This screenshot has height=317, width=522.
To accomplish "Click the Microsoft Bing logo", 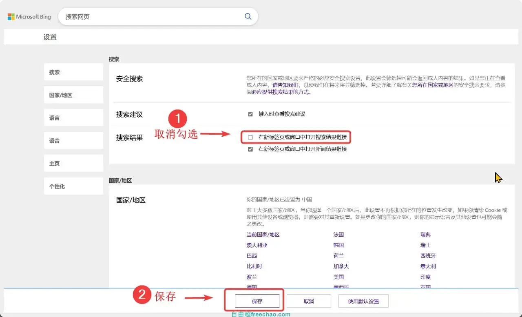I will (x=29, y=17).
